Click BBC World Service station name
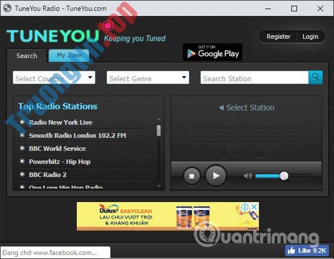The width and height of the screenshot is (334, 259). tap(57, 149)
